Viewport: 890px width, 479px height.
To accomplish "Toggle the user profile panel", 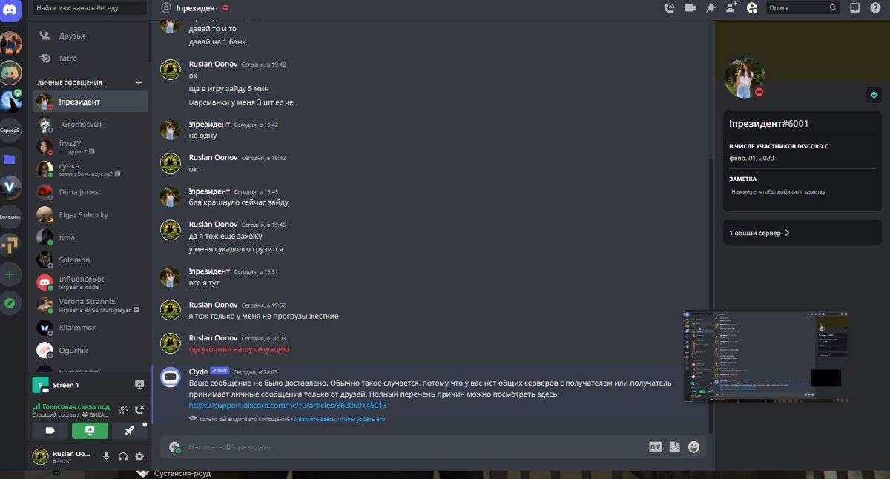I will (x=752, y=7).
